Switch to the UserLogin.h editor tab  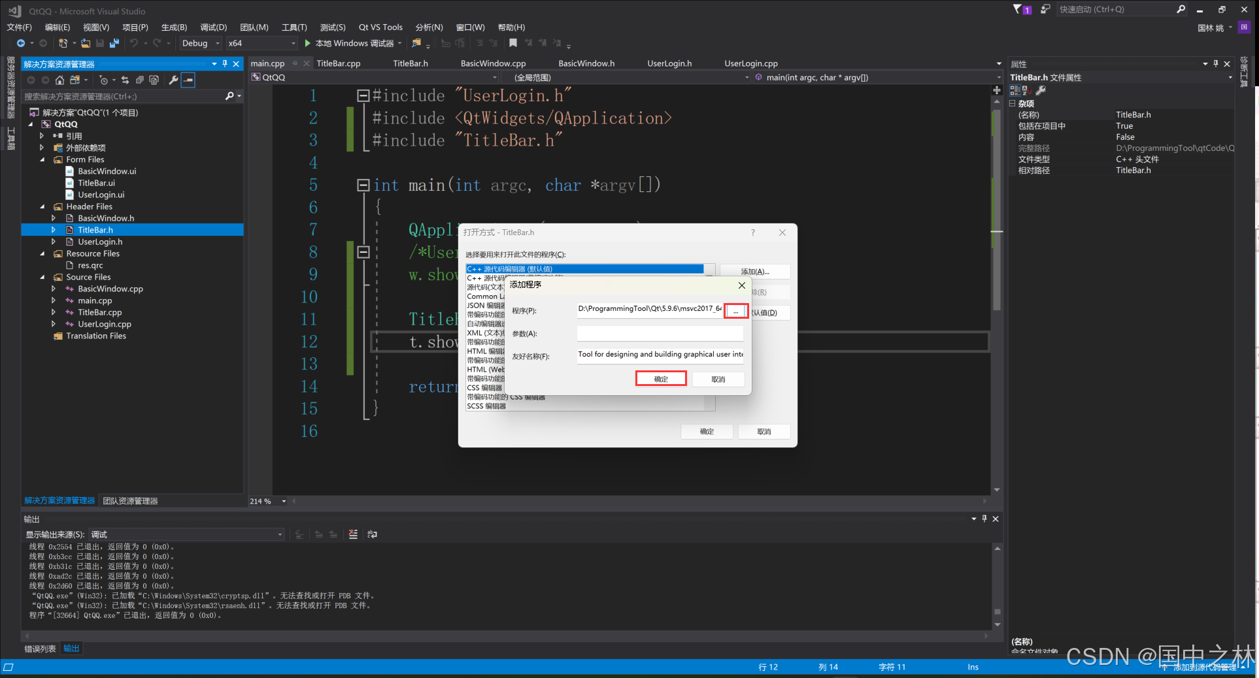tap(669, 63)
